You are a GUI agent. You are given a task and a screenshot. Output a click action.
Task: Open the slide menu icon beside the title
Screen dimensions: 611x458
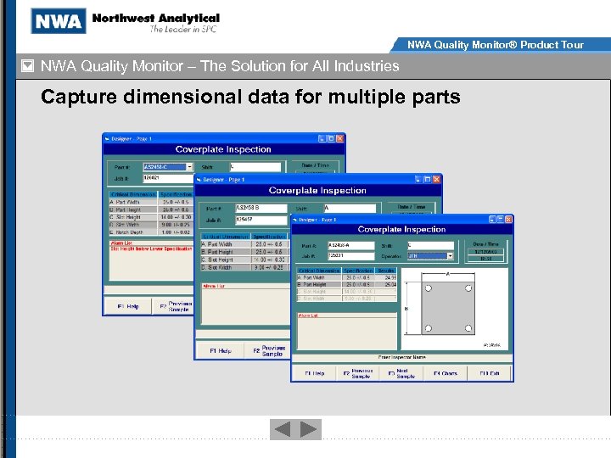[x=27, y=66]
